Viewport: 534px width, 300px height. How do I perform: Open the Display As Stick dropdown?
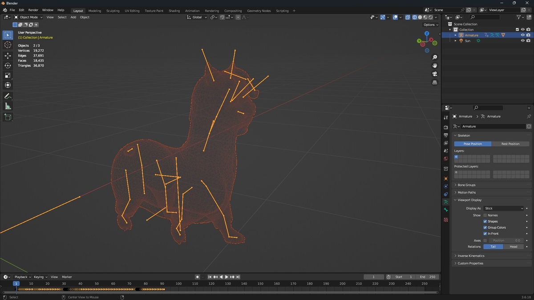point(504,208)
